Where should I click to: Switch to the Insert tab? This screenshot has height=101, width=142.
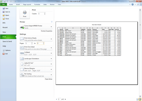18,4
